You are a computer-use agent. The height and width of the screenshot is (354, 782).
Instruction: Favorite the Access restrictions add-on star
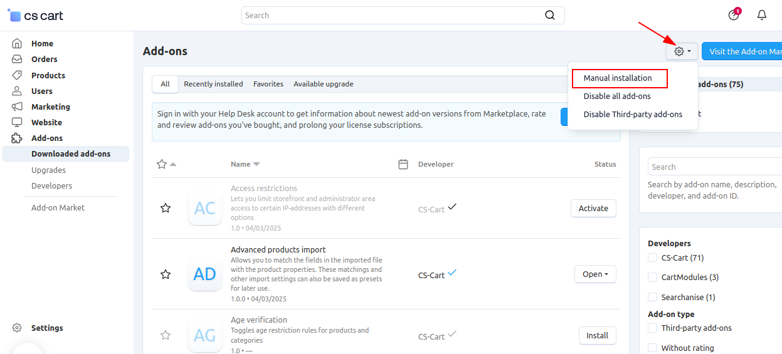[166, 208]
